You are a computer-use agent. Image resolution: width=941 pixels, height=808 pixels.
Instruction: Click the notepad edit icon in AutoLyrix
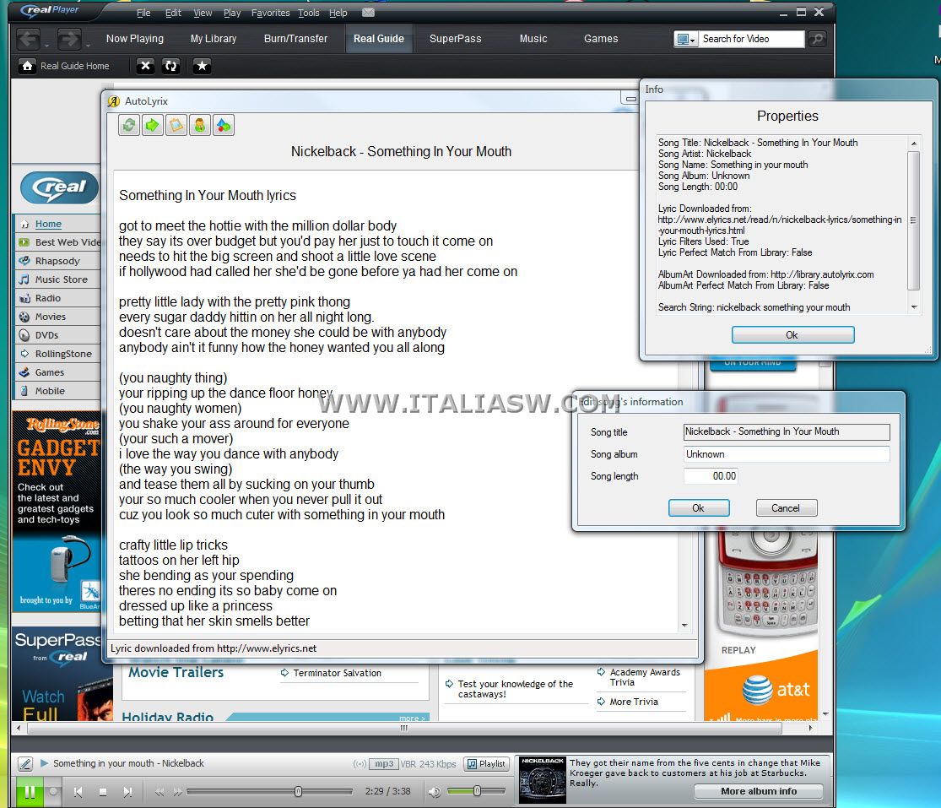(176, 126)
